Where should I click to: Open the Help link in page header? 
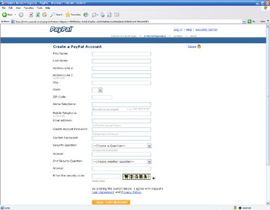pos(189,30)
